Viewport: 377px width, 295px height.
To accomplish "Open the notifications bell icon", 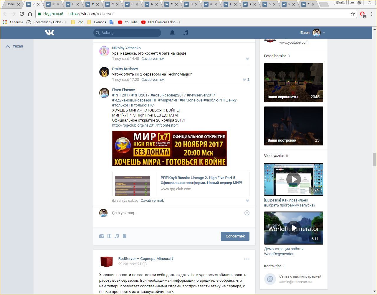I will [x=172, y=33].
